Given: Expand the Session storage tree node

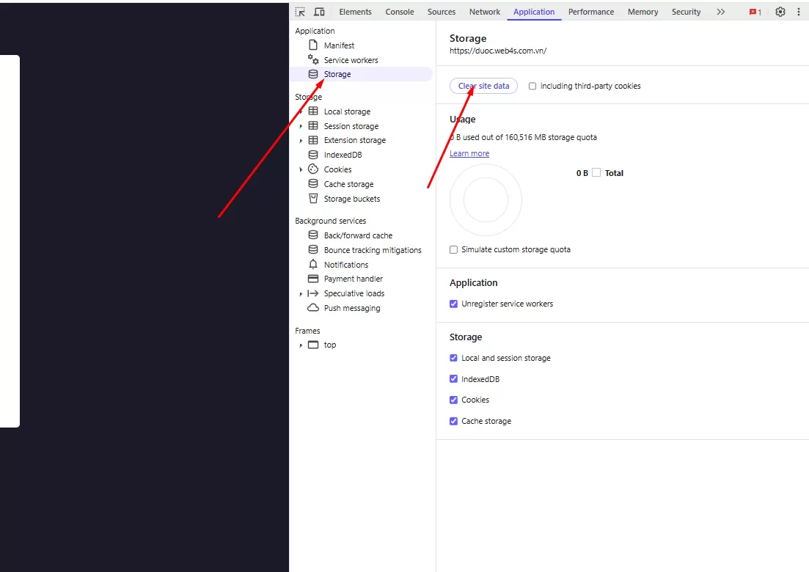Looking at the screenshot, I should 301,126.
